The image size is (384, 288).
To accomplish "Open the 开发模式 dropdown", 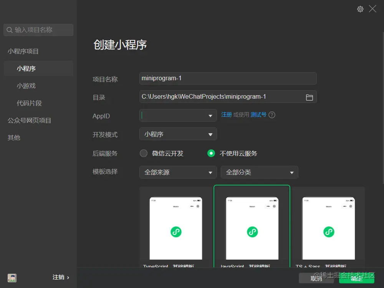I will tap(178, 134).
